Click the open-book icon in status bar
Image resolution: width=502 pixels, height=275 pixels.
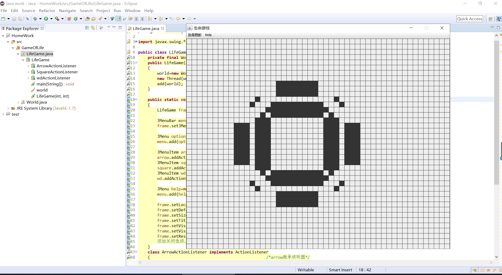483,270
